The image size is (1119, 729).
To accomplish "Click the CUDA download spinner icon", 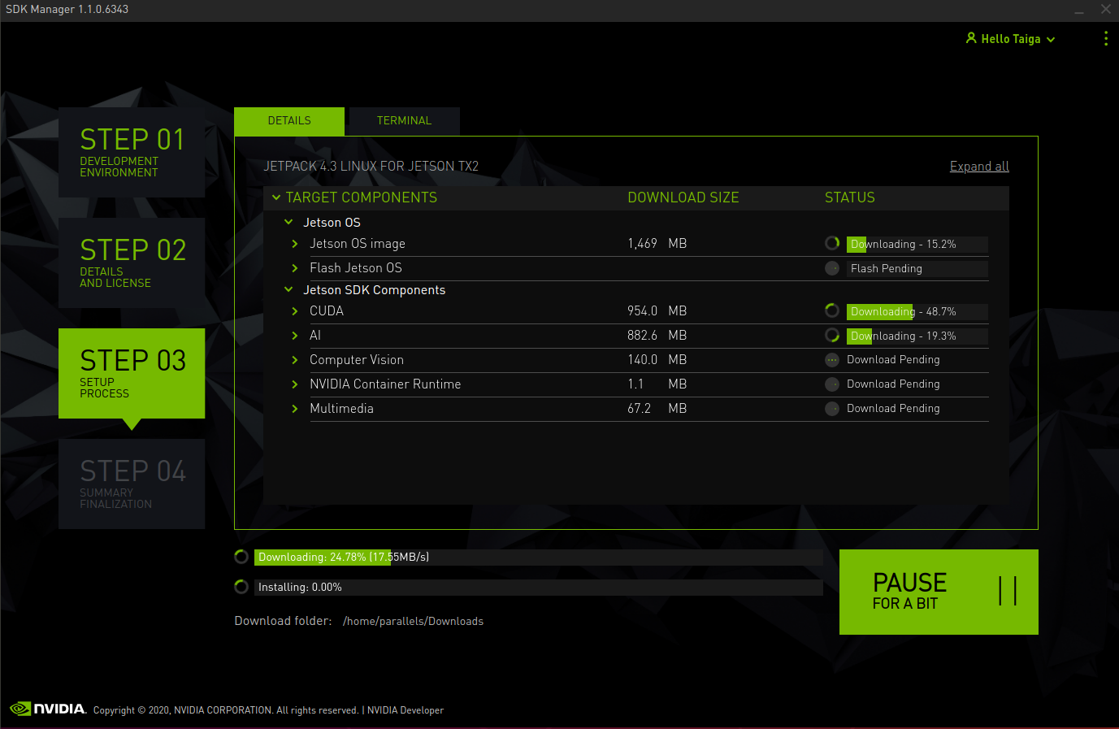I will (x=832, y=310).
